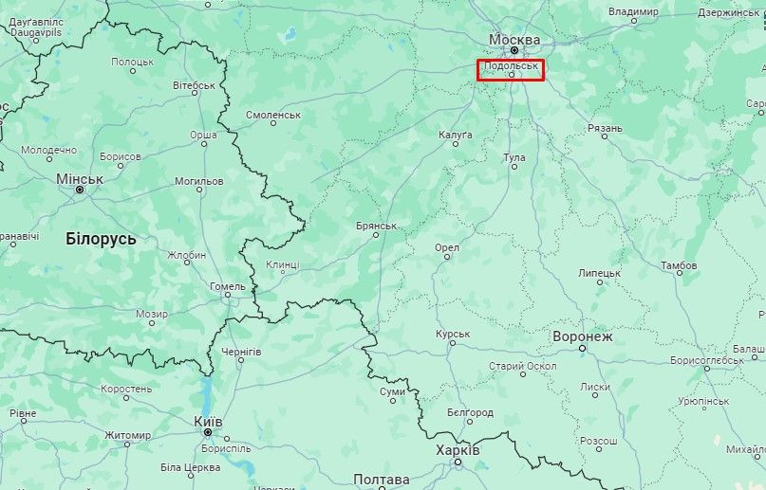Click the Москва capital city marker
766x490 pixels.
514,50
